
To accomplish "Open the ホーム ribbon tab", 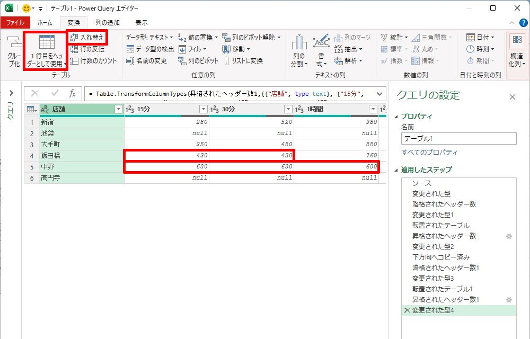I will coord(45,23).
